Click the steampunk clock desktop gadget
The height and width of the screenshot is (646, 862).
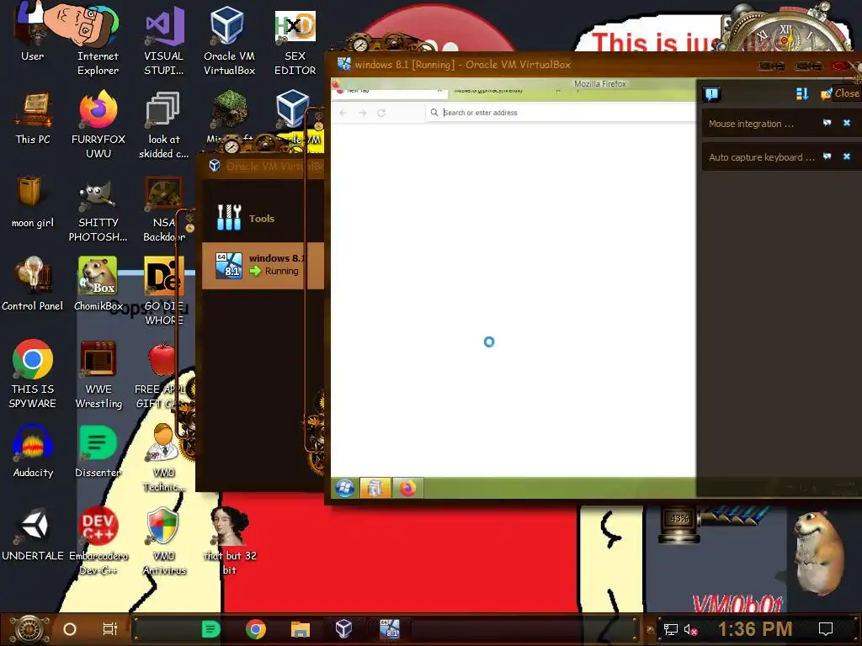tap(784, 30)
